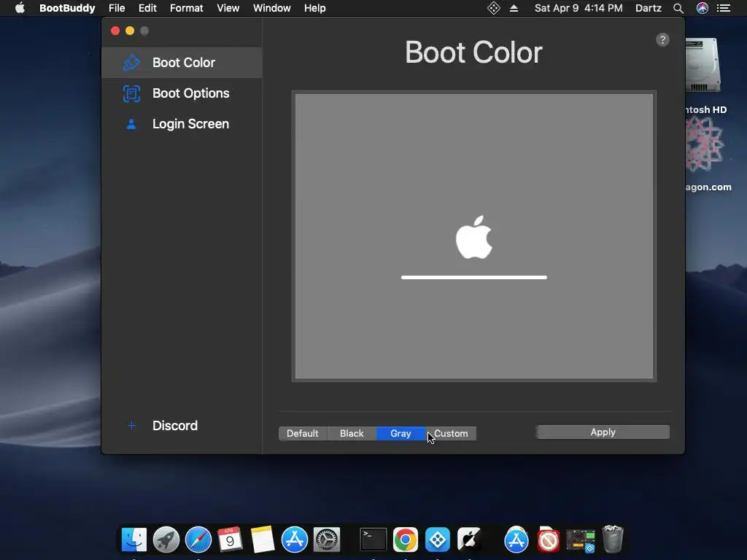Viewport: 747px width, 560px height.
Task: Click the boot screen preview area
Action: [474, 236]
